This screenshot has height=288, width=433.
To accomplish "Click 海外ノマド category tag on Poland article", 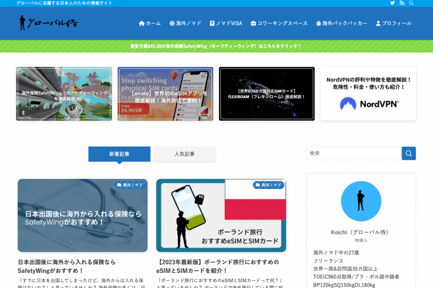I will point(268,185).
